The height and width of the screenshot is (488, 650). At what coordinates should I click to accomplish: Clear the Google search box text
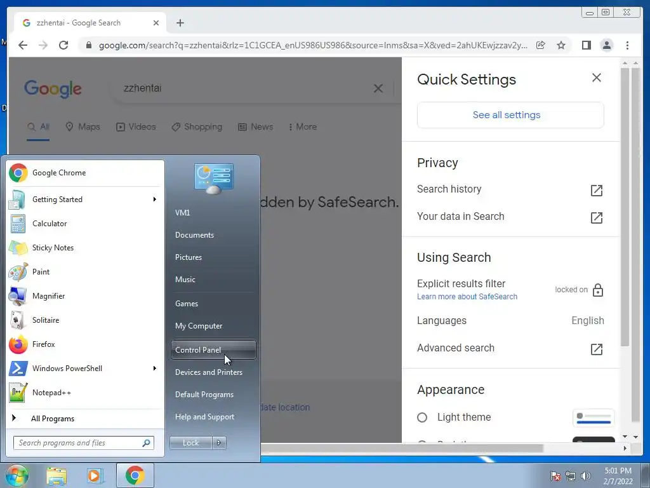[378, 88]
